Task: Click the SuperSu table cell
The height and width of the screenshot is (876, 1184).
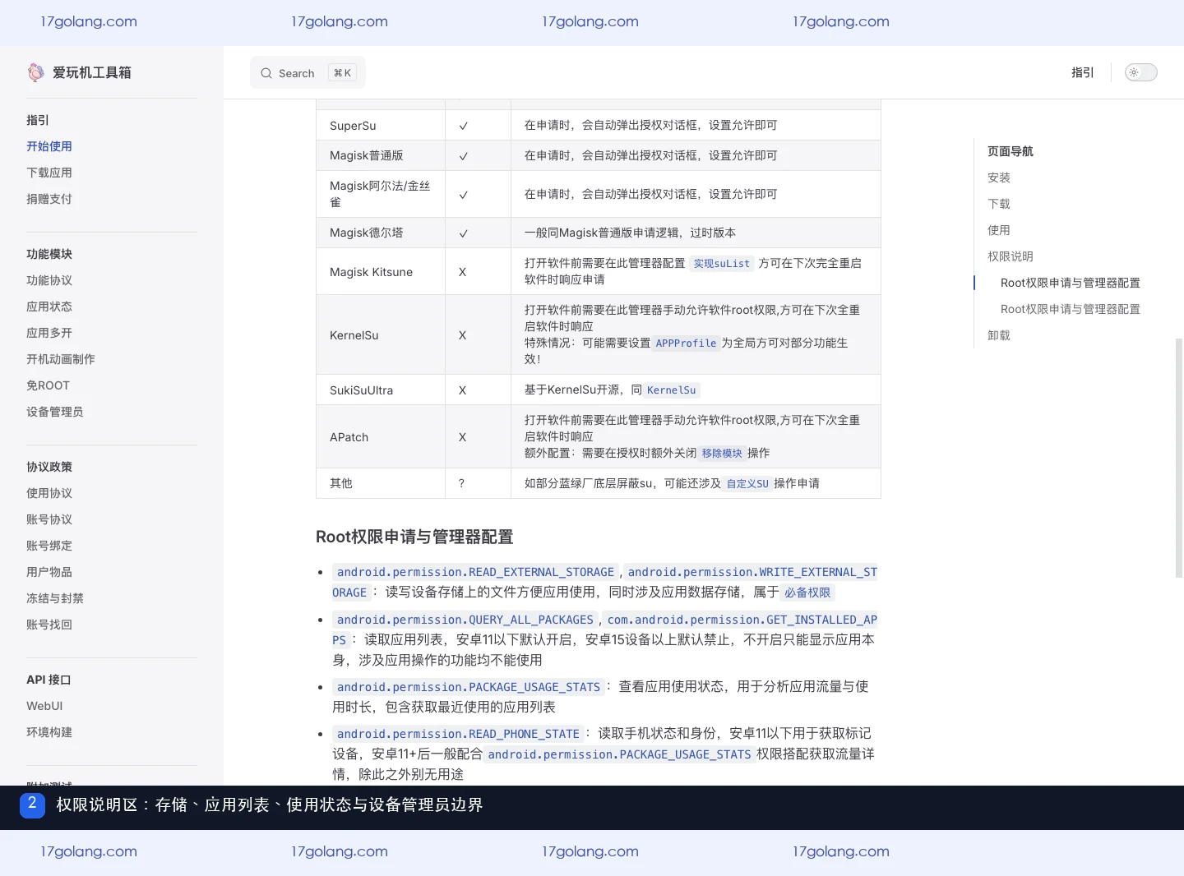Action: click(381, 126)
